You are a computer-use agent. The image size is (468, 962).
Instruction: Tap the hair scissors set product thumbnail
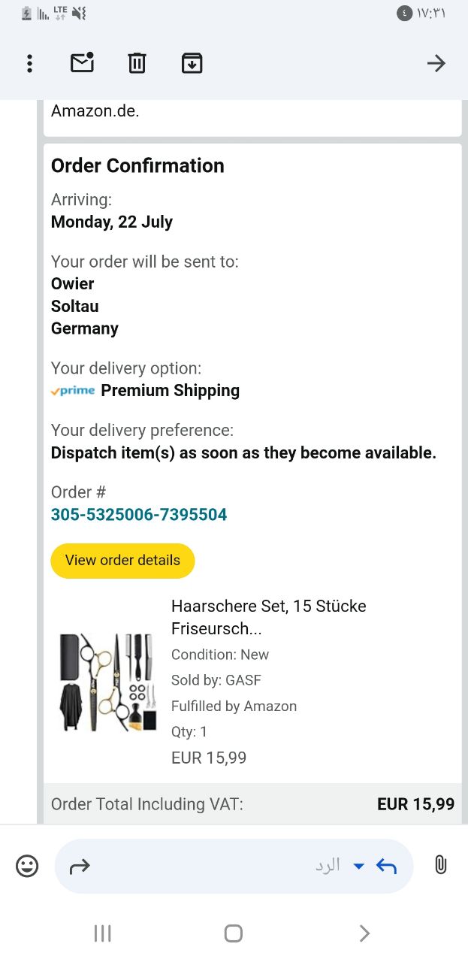tap(107, 682)
